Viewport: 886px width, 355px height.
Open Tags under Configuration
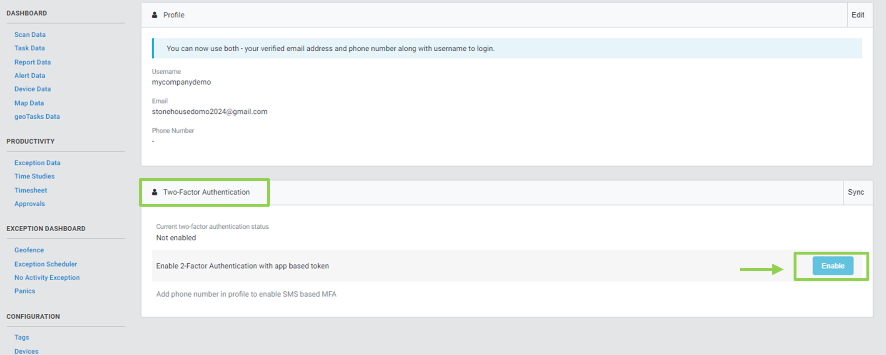coord(22,337)
